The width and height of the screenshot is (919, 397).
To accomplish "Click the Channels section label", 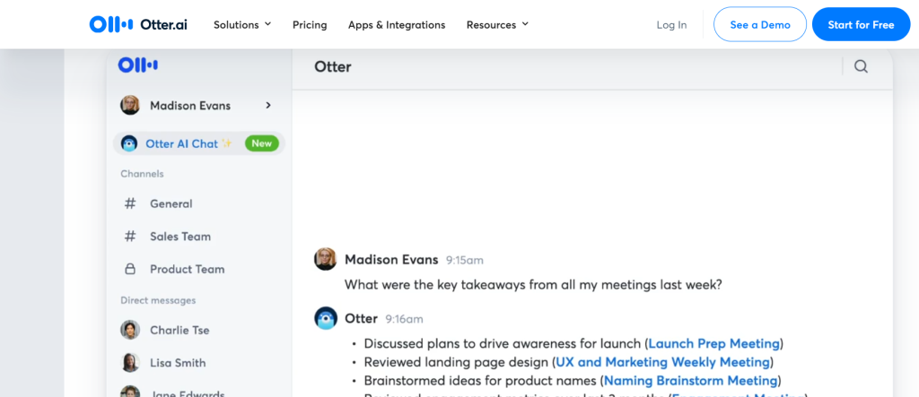I will coord(143,174).
